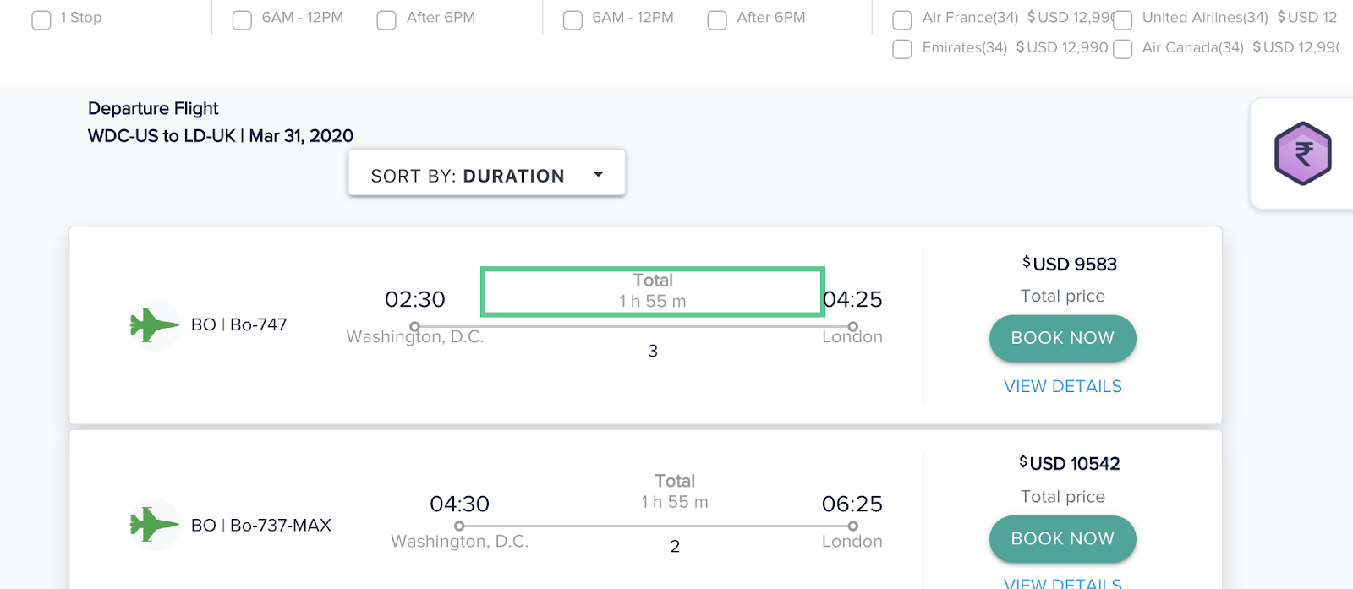
Task: Select the United Airlines checkbox
Action: [1123, 19]
